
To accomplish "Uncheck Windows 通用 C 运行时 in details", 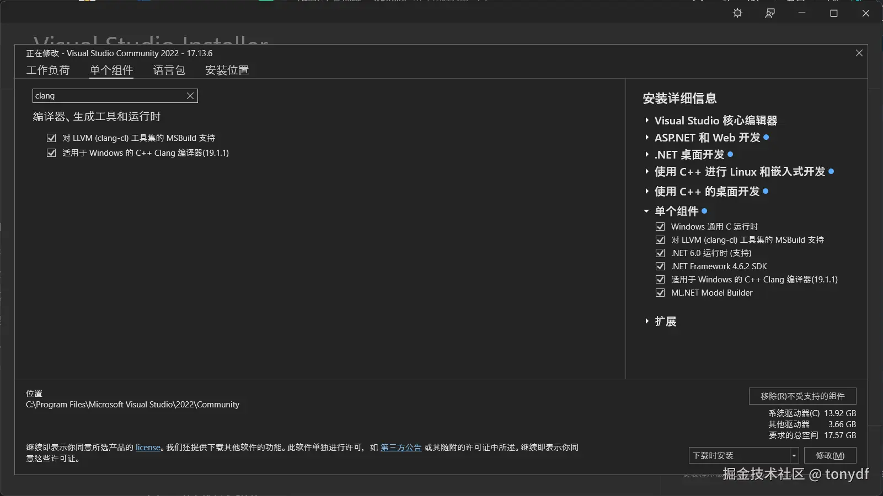I will (x=660, y=227).
